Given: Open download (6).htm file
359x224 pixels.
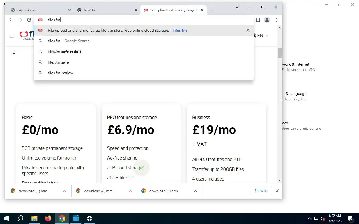Looking at the screenshot, I should [x=98, y=191].
